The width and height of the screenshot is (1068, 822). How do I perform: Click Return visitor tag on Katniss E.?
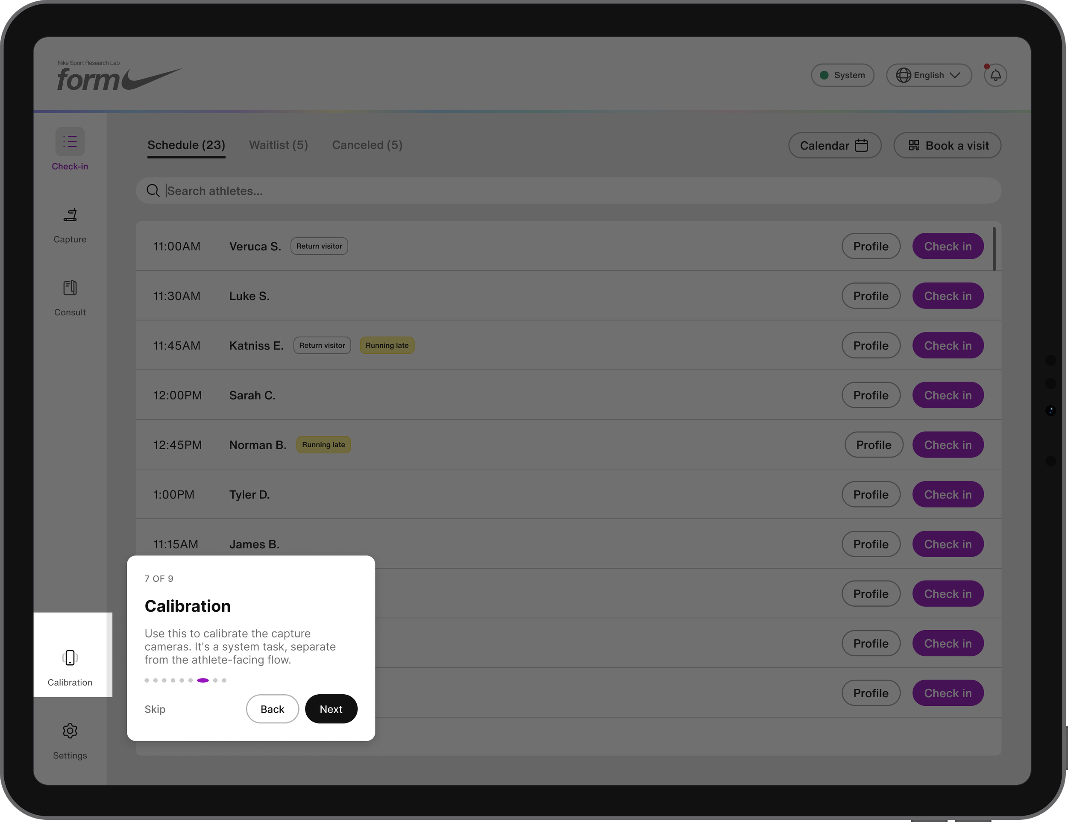click(322, 345)
